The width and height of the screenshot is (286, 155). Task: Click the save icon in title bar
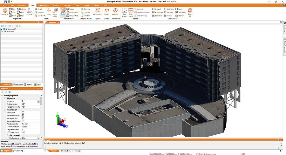pos(5,2)
